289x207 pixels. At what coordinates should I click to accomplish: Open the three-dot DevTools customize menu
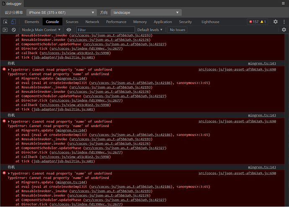click(284, 22)
